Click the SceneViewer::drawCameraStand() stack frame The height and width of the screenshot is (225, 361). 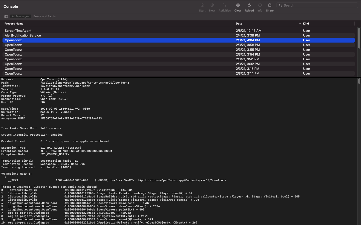[x=80, y=206]
